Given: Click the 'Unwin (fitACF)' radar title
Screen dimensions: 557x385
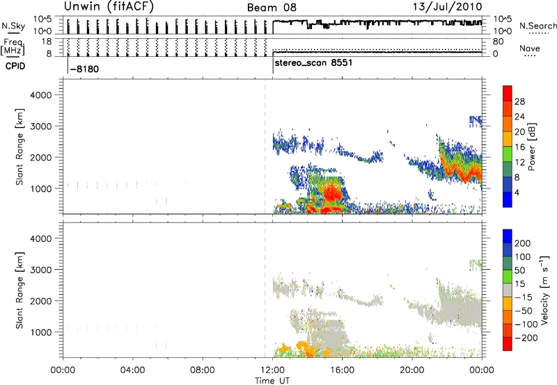Looking at the screenshot, I should 109,6.
